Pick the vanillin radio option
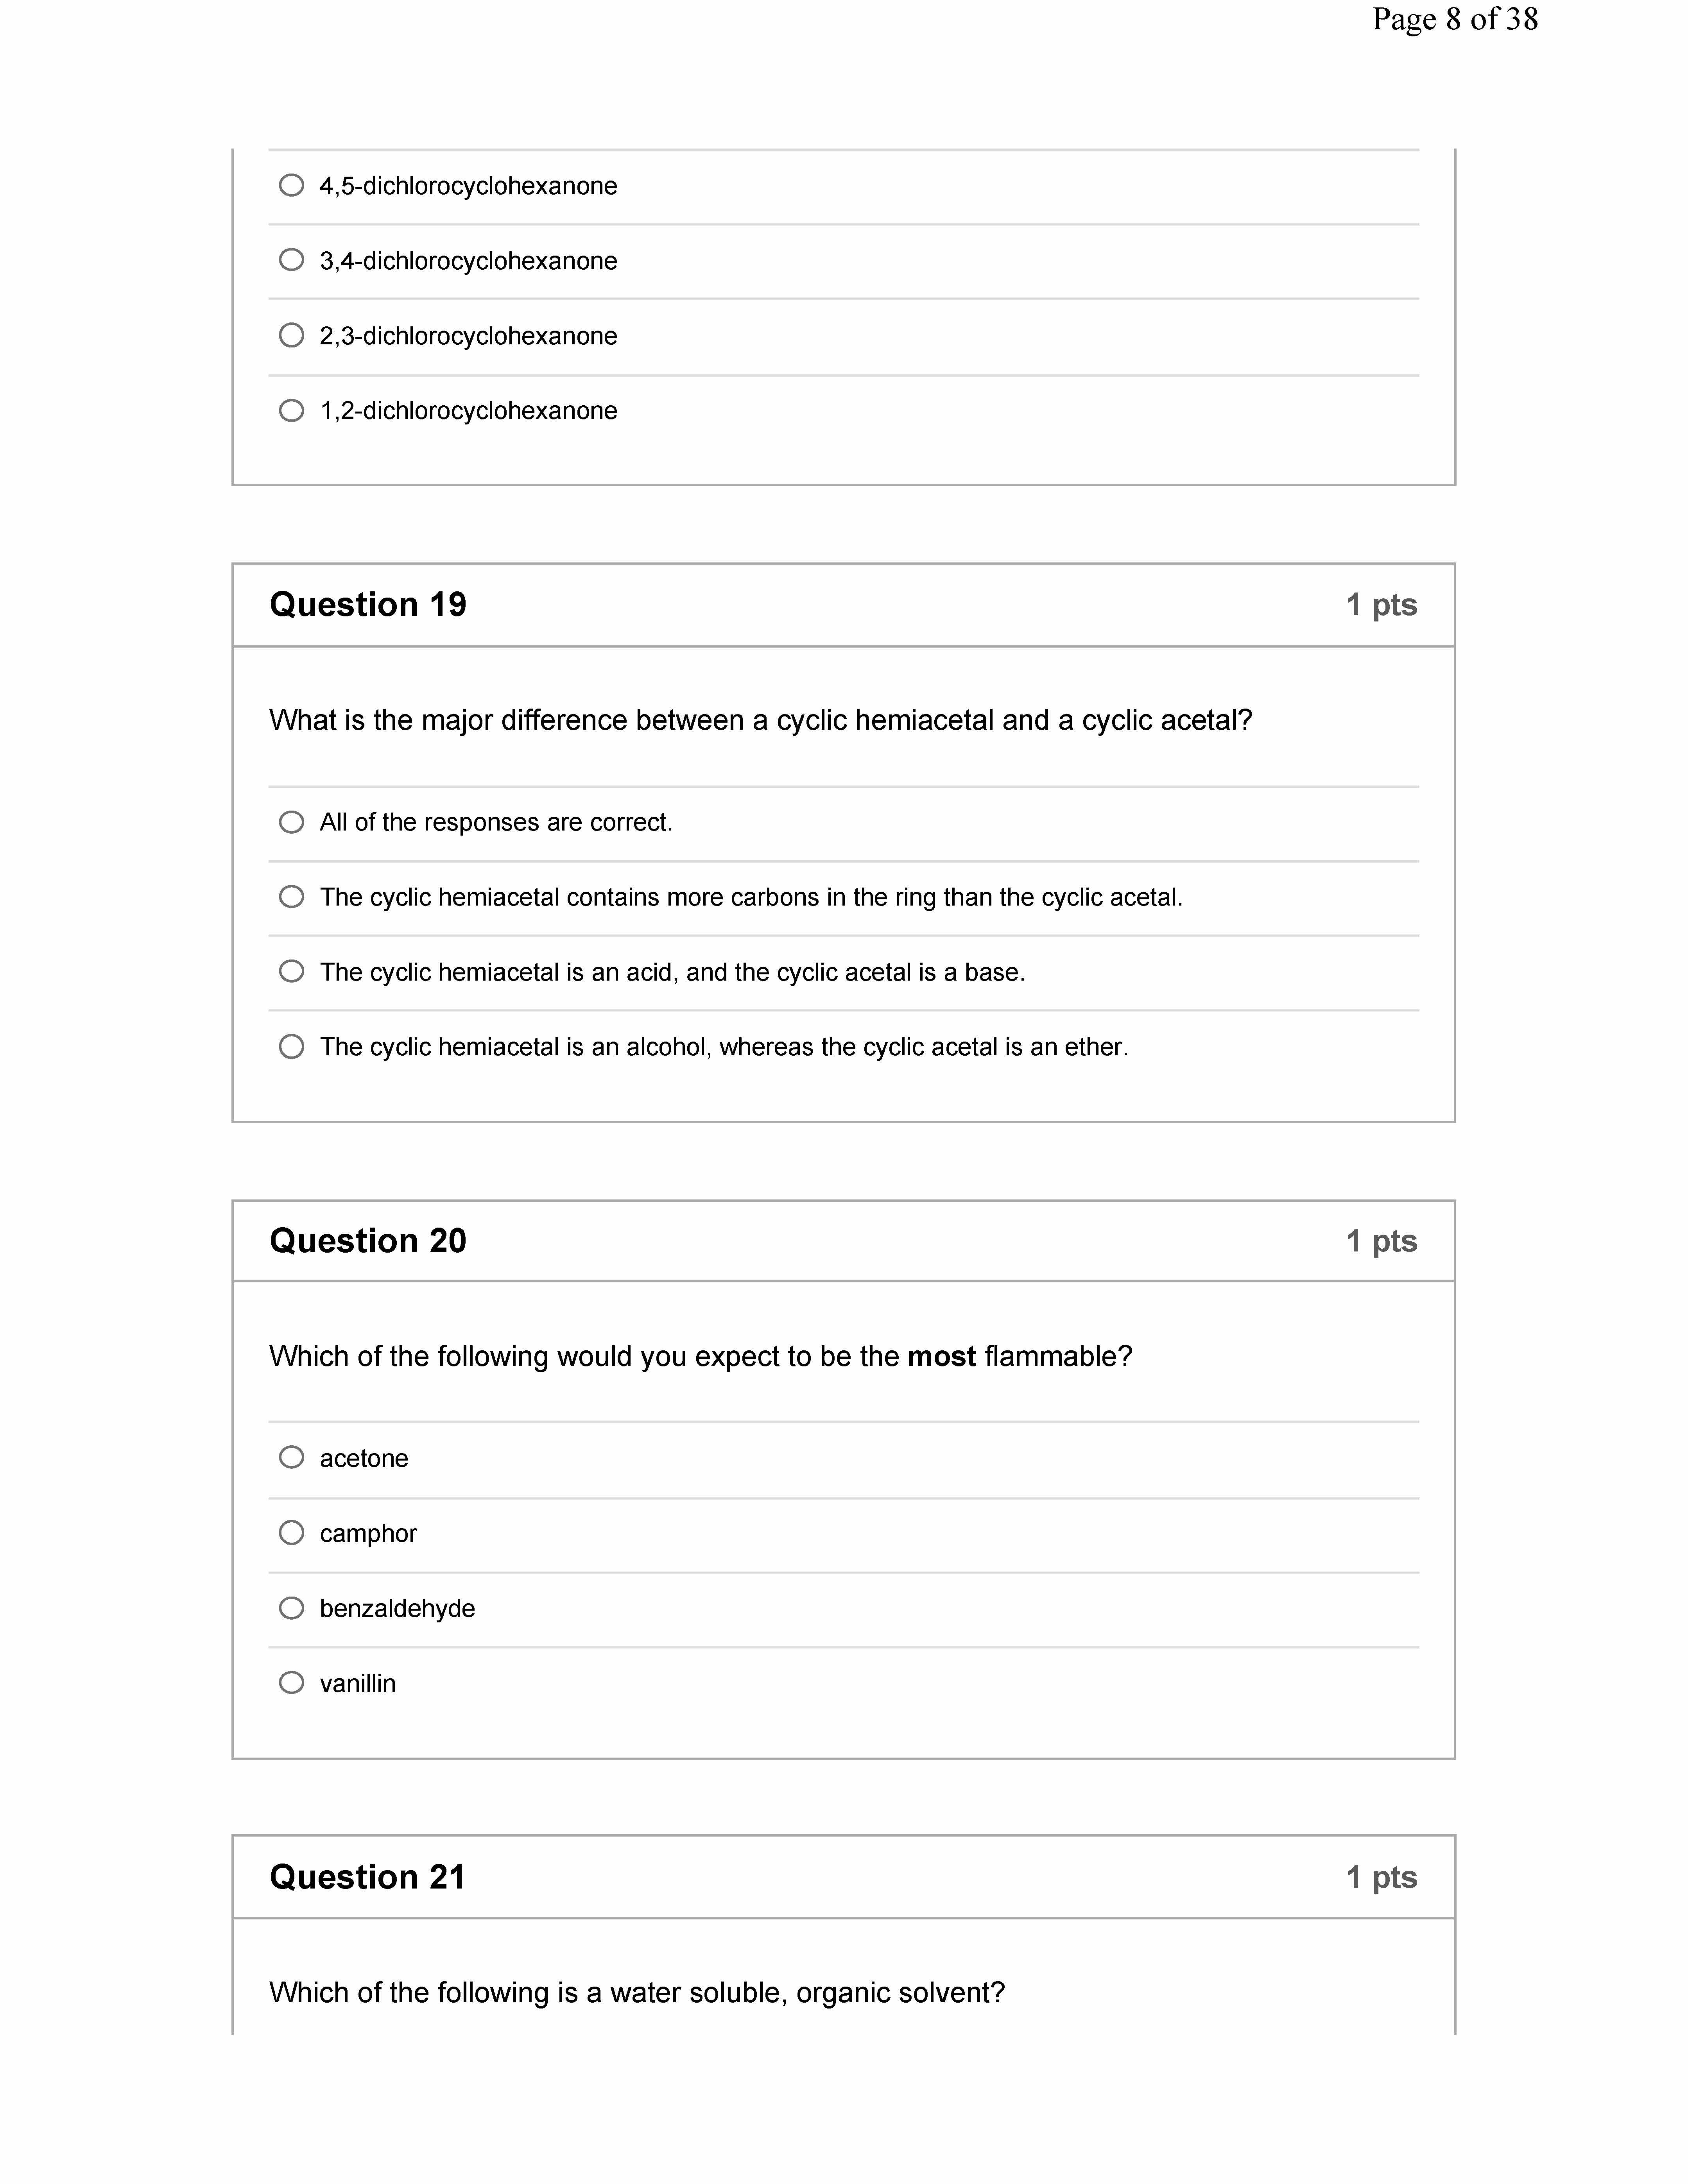This screenshot has width=1688, height=2184. pyautogui.click(x=291, y=1683)
